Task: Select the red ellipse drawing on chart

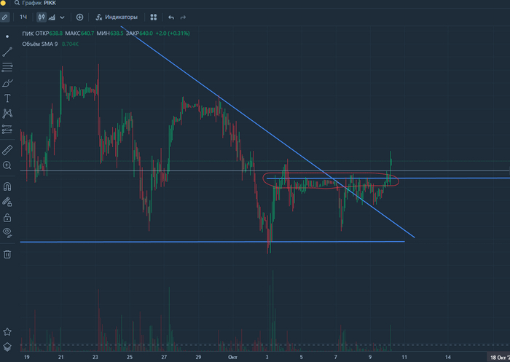Action: [331, 181]
